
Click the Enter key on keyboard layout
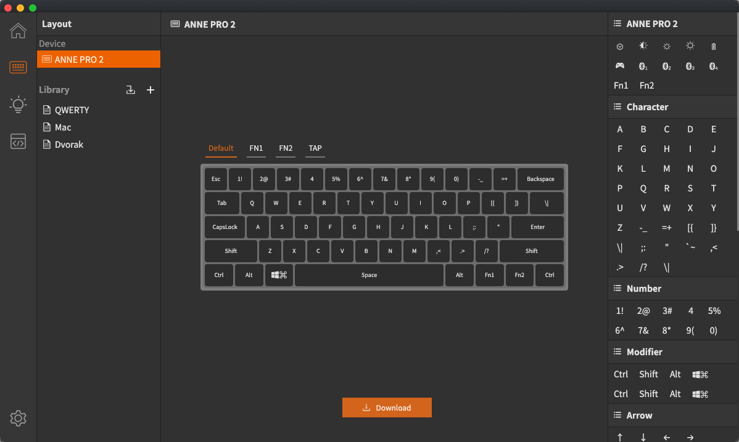[537, 227]
